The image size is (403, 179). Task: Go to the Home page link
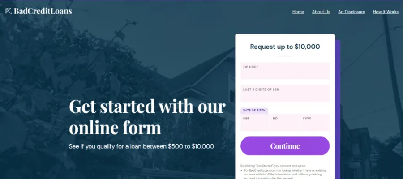[x=298, y=12]
